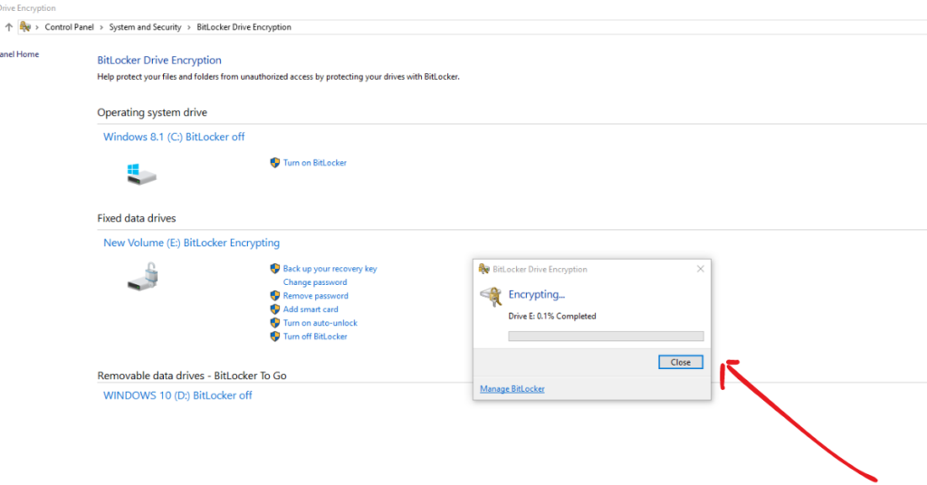This screenshot has width=927, height=485.
Task: Click Close button in encryption dialog
Action: (x=681, y=362)
